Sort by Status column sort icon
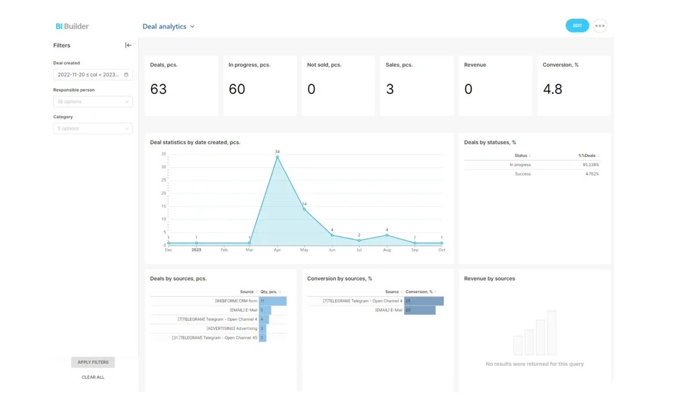 [530, 156]
